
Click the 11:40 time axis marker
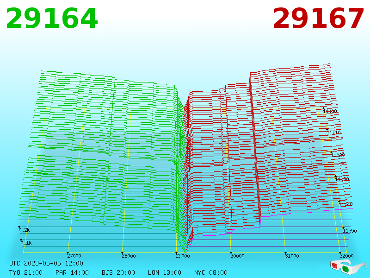[345, 204]
